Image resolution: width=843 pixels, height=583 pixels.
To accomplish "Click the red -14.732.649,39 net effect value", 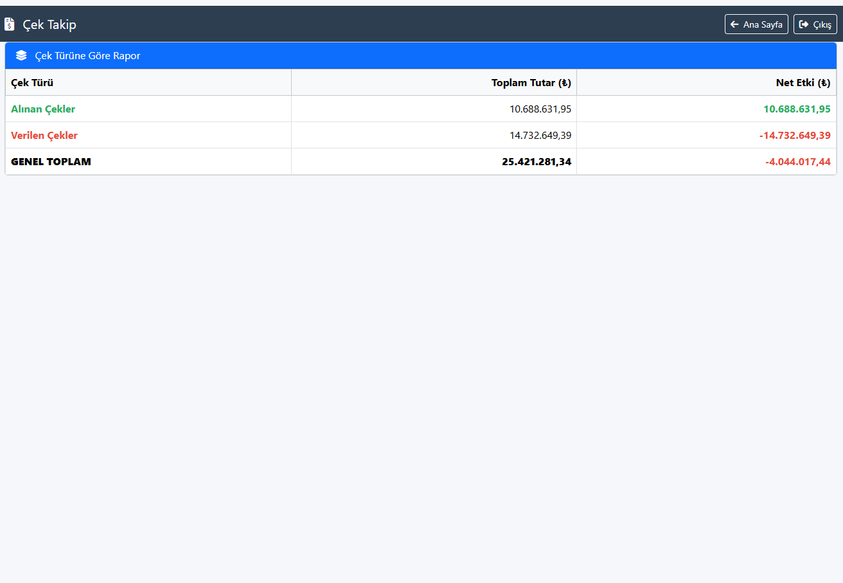I will click(x=795, y=136).
